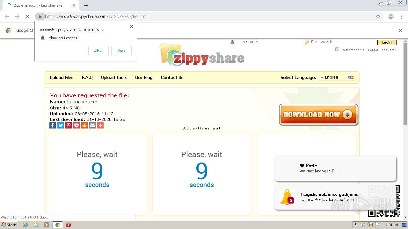Click the DOWNLOAD NOW button
This screenshot has width=408, height=229.
(x=318, y=114)
